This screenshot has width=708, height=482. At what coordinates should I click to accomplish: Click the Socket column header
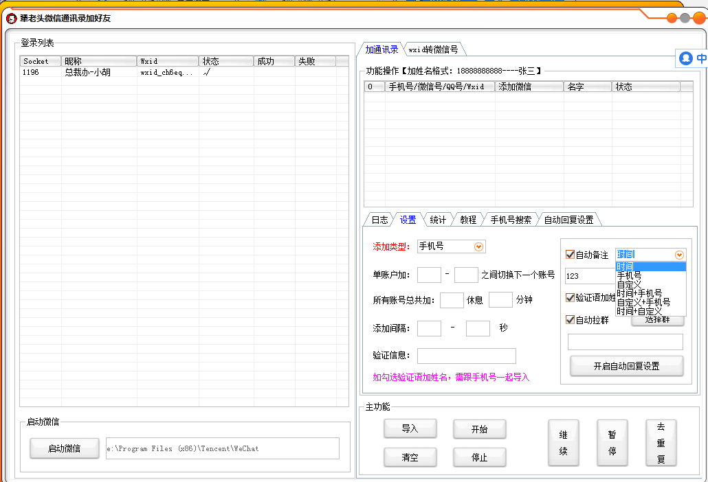coord(41,61)
